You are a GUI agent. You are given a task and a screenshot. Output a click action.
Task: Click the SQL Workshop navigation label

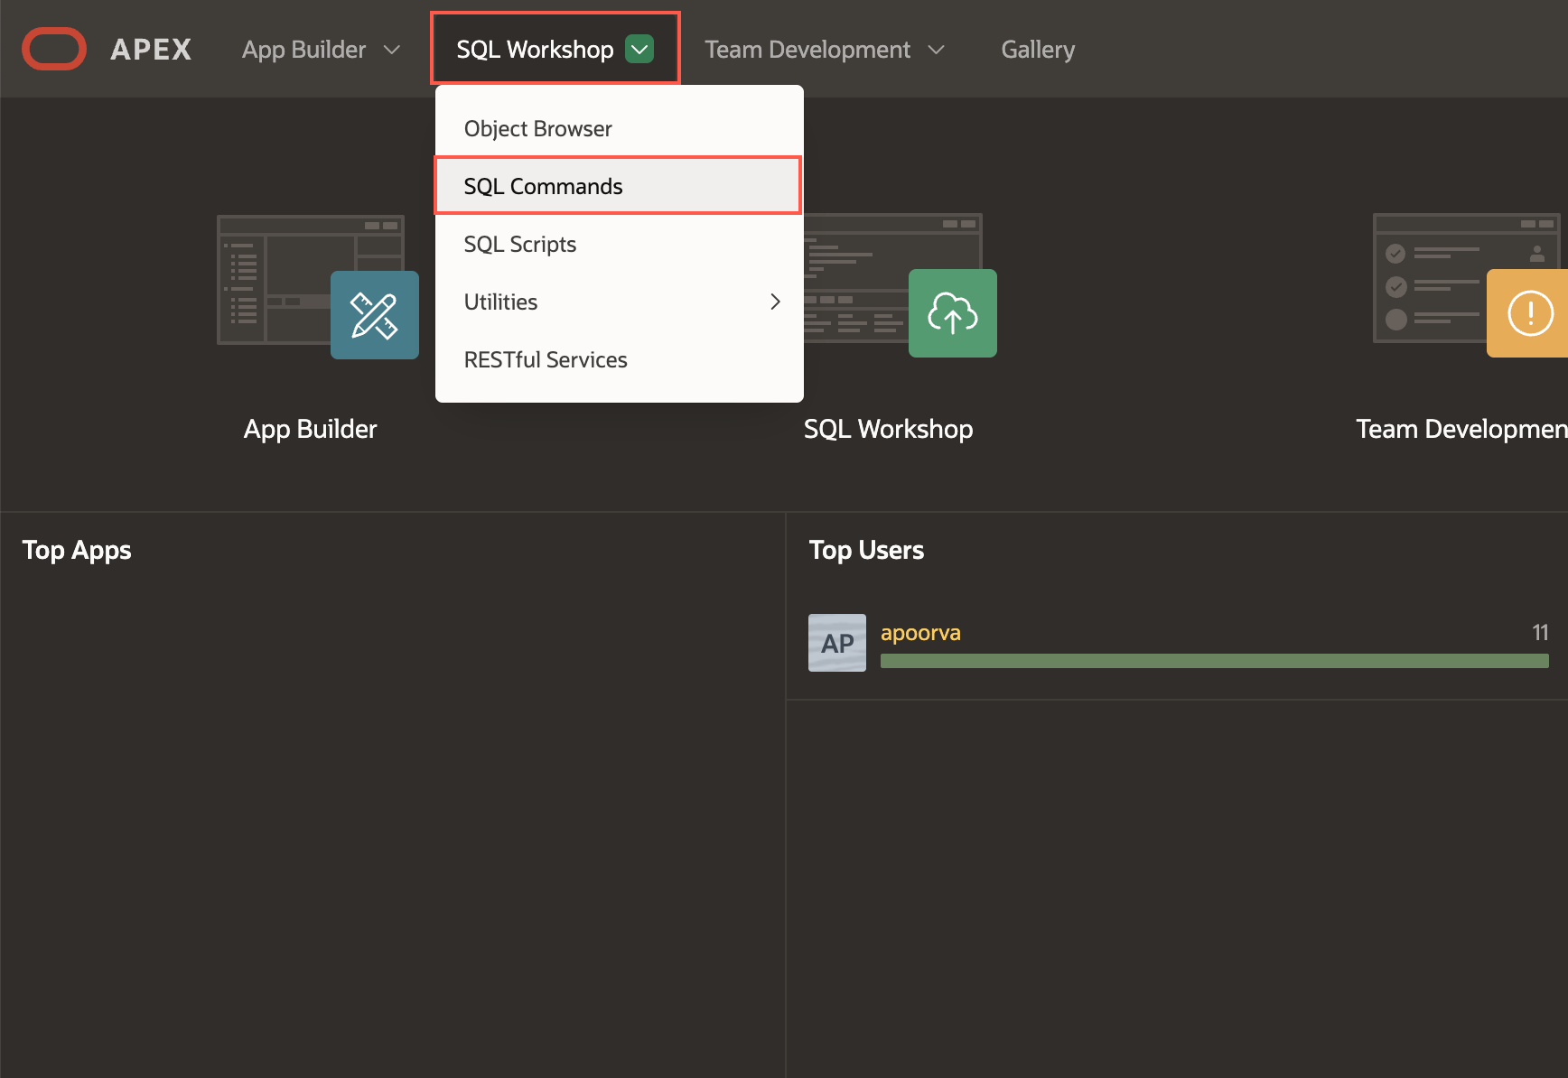535,50
